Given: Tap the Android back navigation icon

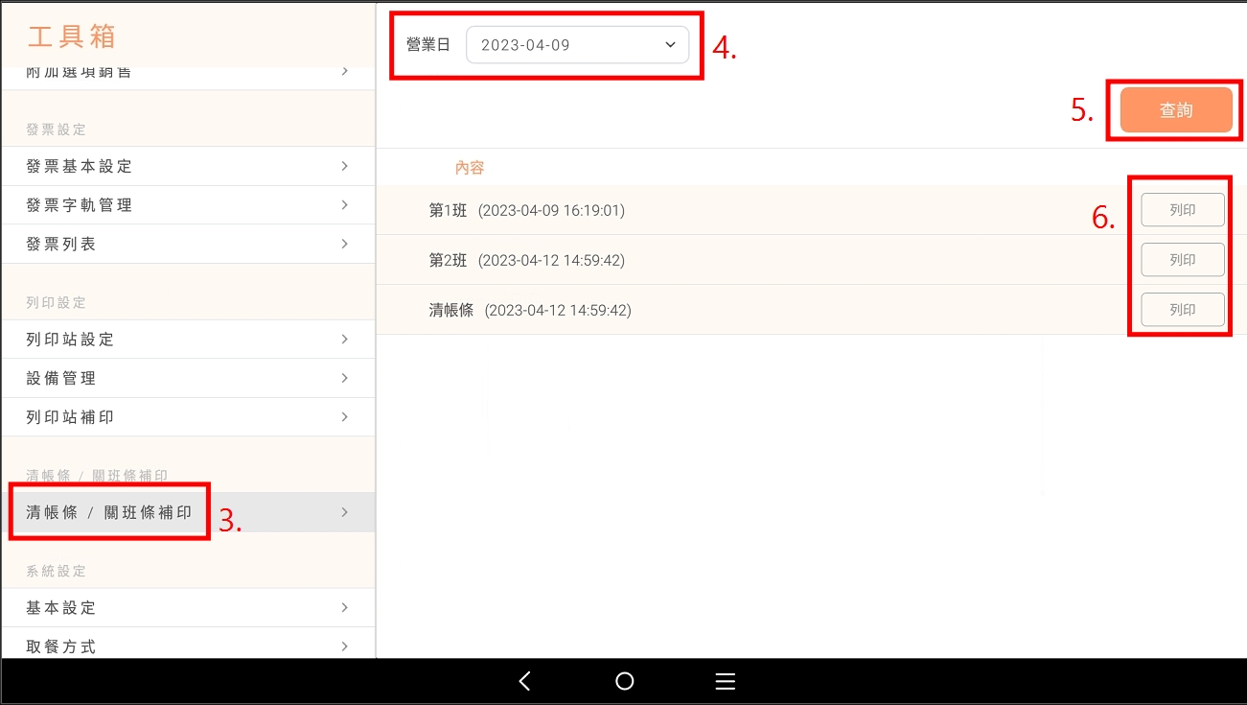Looking at the screenshot, I should coord(524,681).
